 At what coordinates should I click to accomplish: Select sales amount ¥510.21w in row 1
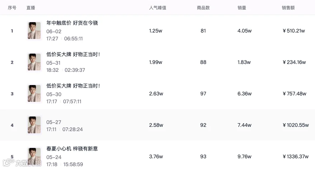point(294,31)
